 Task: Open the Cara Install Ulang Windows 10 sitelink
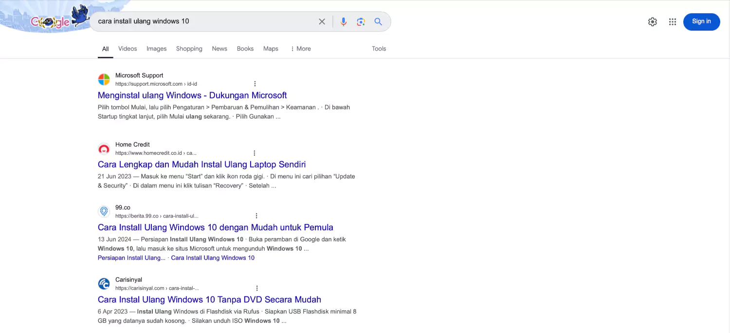point(213,258)
